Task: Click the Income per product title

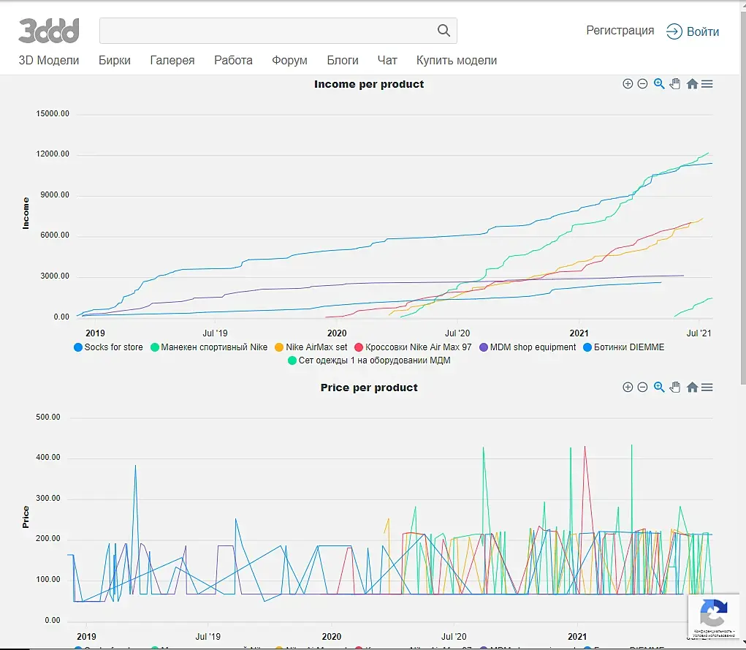Action: point(369,84)
